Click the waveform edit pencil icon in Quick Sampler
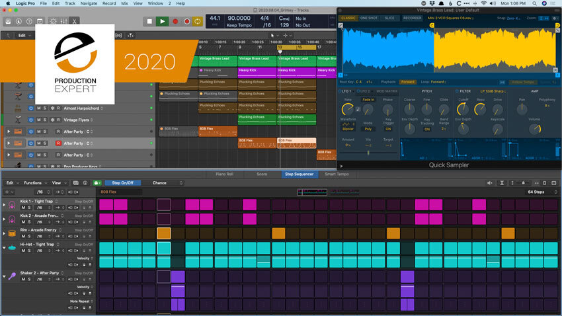The height and width of the screenshot is (316, 562). [x=341, y=25]
